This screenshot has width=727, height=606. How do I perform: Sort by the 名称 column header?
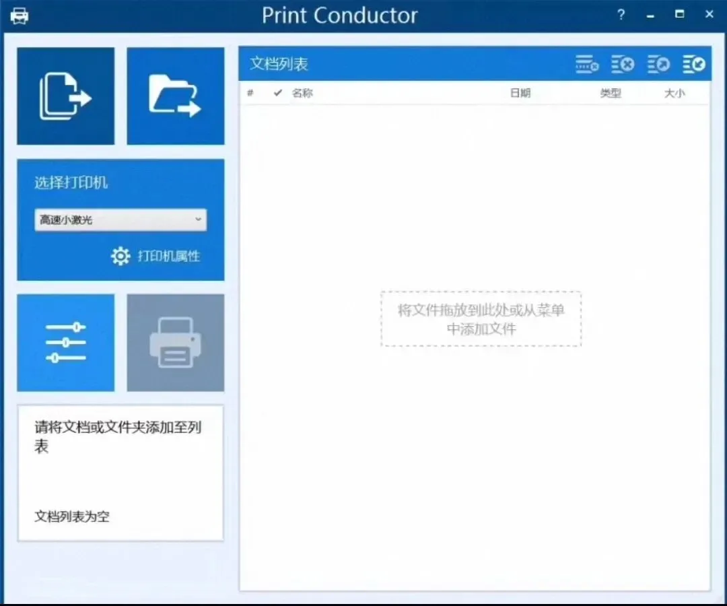(x=302, y=93)
